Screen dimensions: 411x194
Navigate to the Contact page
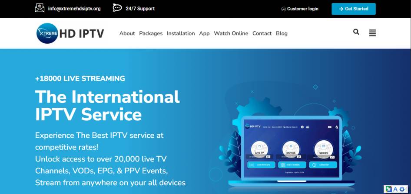262,33
